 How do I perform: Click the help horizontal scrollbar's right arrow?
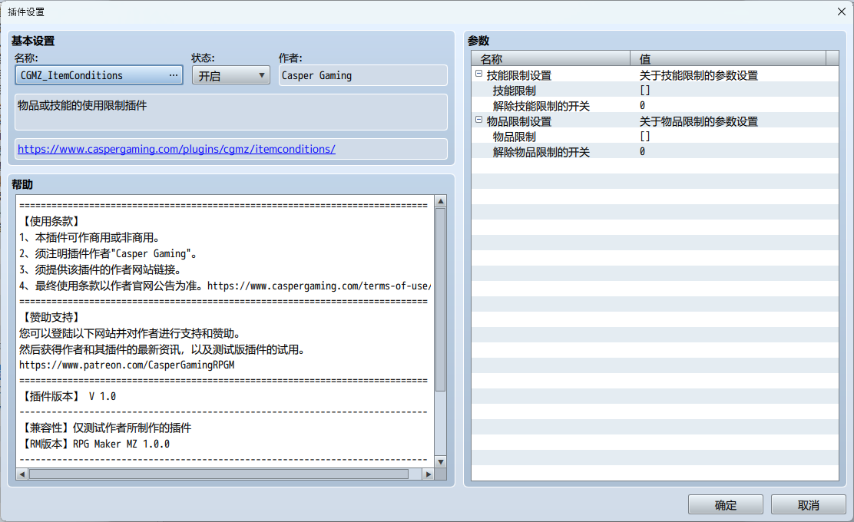tap(428, 474)
